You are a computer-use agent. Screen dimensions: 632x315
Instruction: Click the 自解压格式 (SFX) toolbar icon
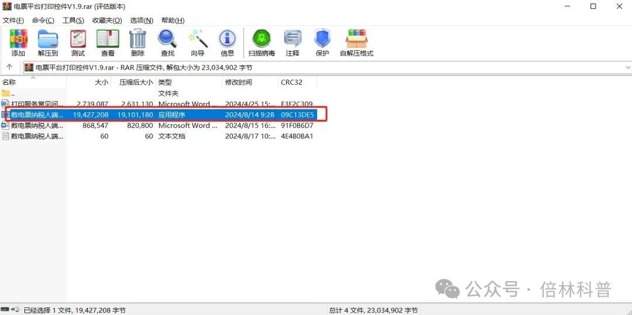pos(357,39)
